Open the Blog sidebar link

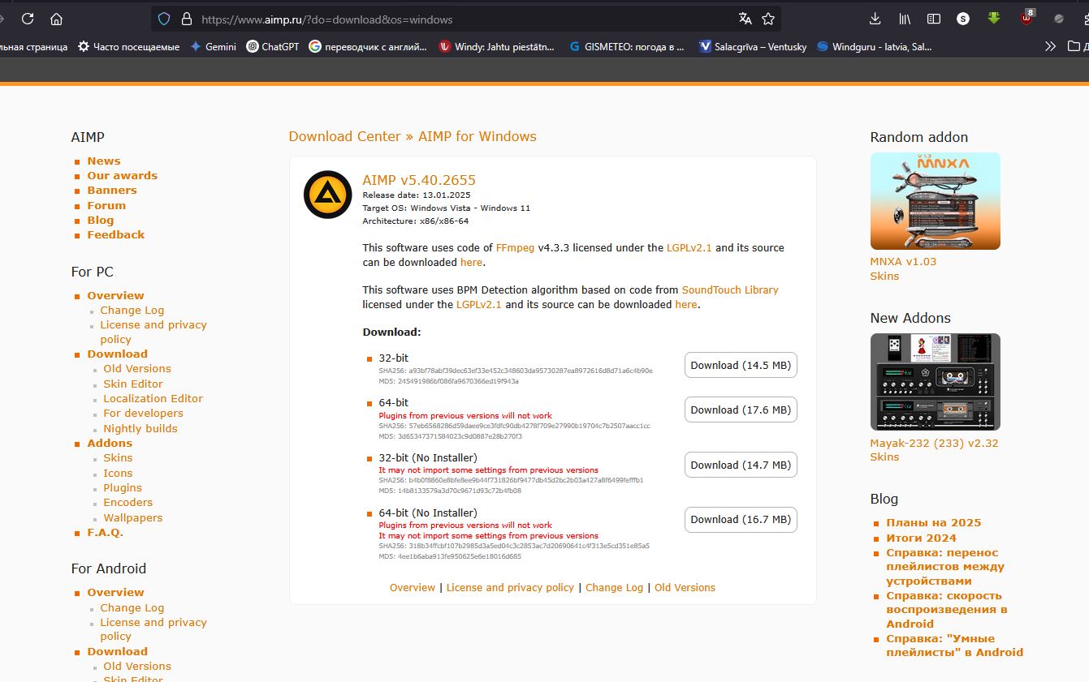101,220
